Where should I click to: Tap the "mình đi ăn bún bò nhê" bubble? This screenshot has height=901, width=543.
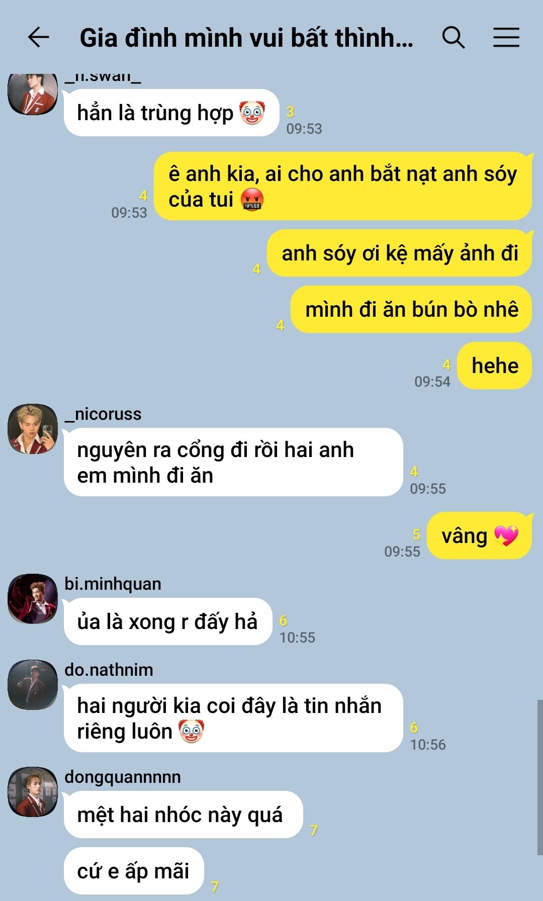pyautogui.click(x=411, y=309)
